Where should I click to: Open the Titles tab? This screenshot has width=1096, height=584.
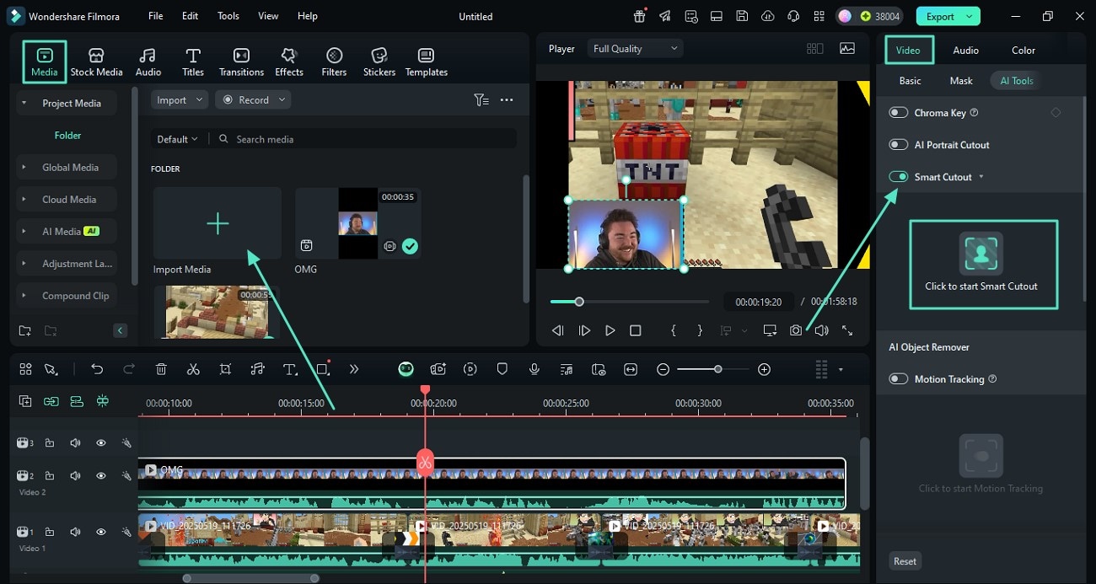point(193,62)
